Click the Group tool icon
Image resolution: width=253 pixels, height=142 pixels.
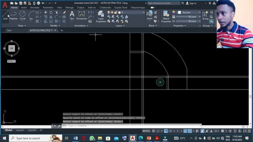point(205,15)
